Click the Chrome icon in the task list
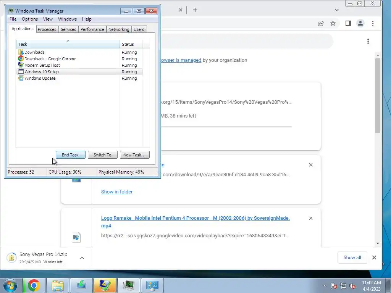 pos(21,58)
